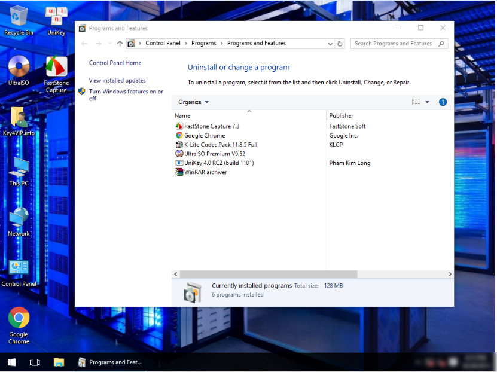Click the Up arrow navigation button
The image size is (497, 372).
[x=120, y=44]
